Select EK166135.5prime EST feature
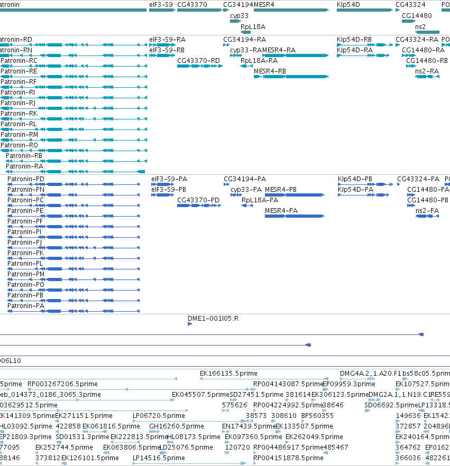 click(264, 379)
